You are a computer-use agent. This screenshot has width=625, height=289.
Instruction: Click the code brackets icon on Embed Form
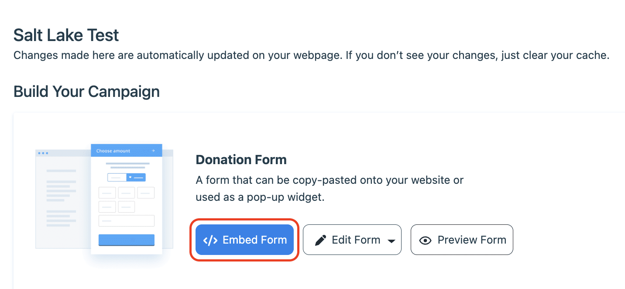pyautogui.click(x=210, y=240)
